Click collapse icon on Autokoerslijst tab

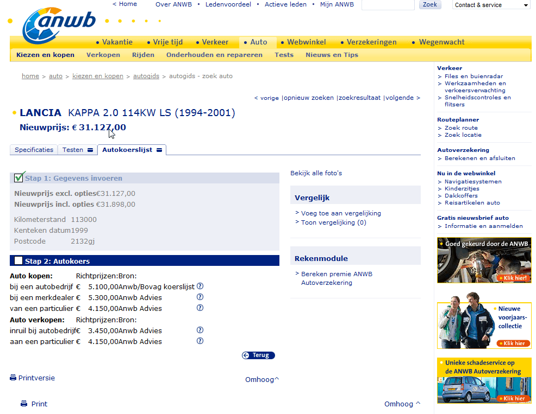point(159,150)
